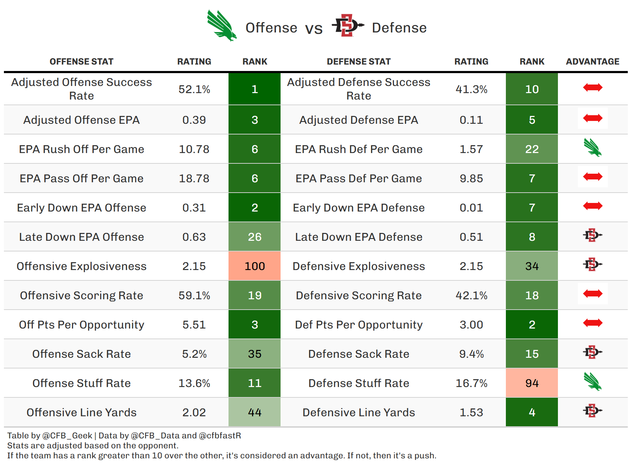Viewport: 631px width, 468px height.
Task: Click the 52.1% offense success rate rating
Action: [x=194, y=89]
